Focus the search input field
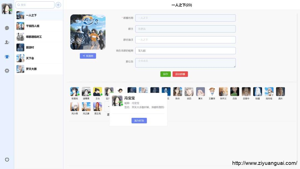This screenshot has width=300, height=169. coord(35,5)
